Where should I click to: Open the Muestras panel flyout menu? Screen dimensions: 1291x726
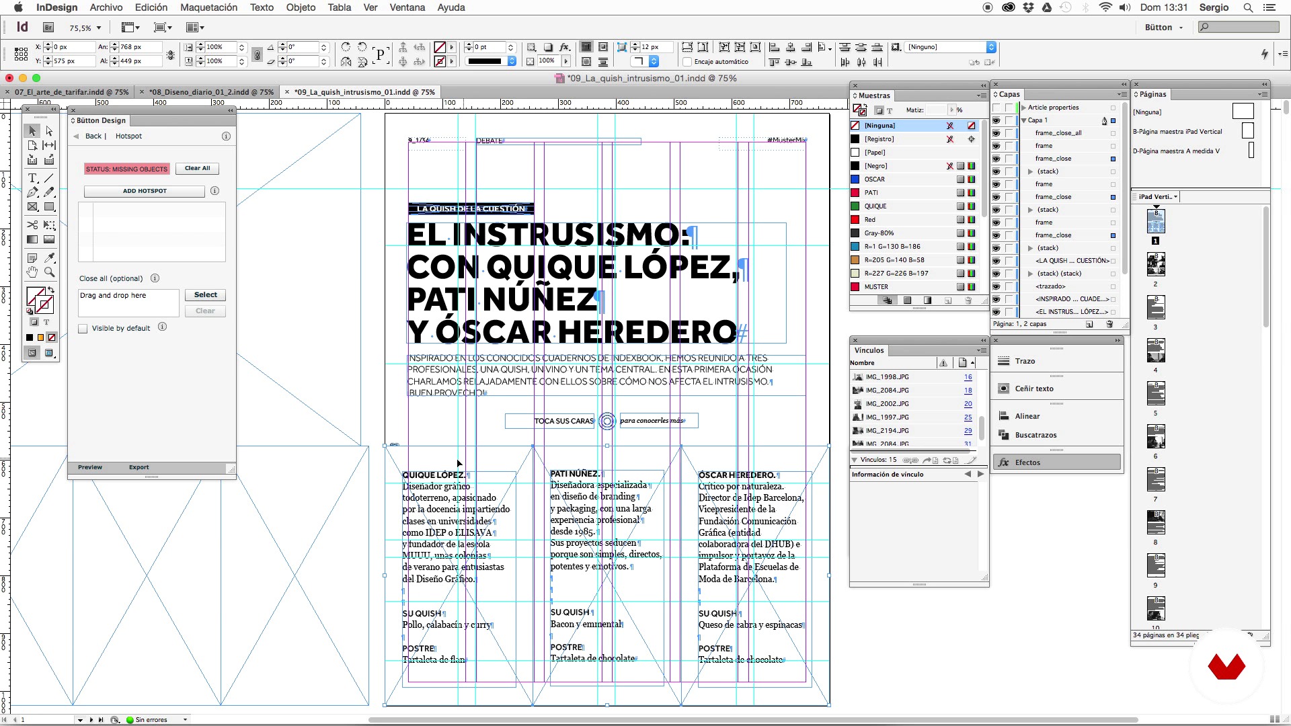click(982, 95)
